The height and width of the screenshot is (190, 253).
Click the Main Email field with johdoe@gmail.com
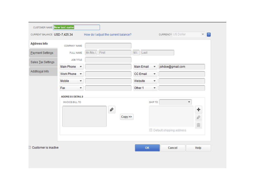(182, 67)
